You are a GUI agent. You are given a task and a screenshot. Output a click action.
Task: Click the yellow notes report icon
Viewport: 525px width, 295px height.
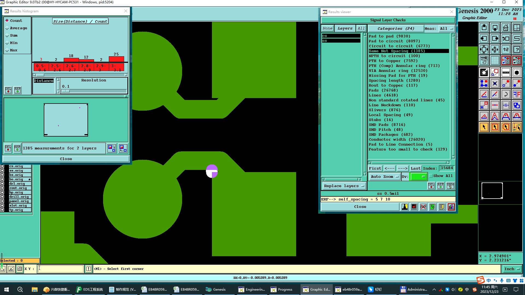442,207
